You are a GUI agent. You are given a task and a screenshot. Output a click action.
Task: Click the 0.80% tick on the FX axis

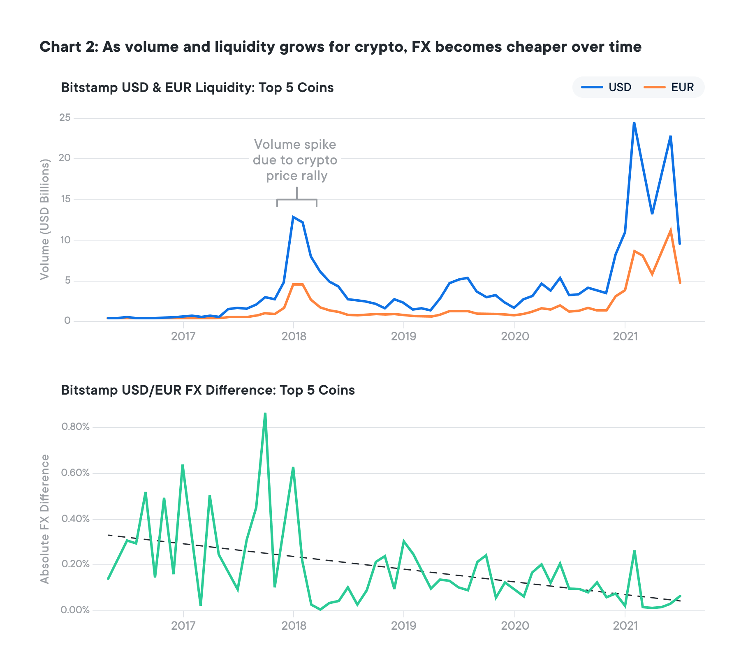(x=75, y=427)
